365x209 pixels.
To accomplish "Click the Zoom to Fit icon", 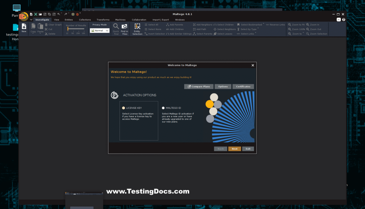I will click(289, 25).
